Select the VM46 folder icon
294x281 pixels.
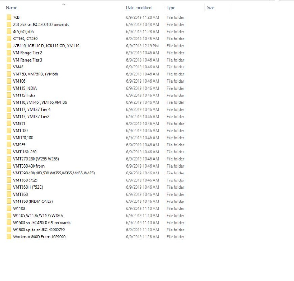(x=9, y=67)
